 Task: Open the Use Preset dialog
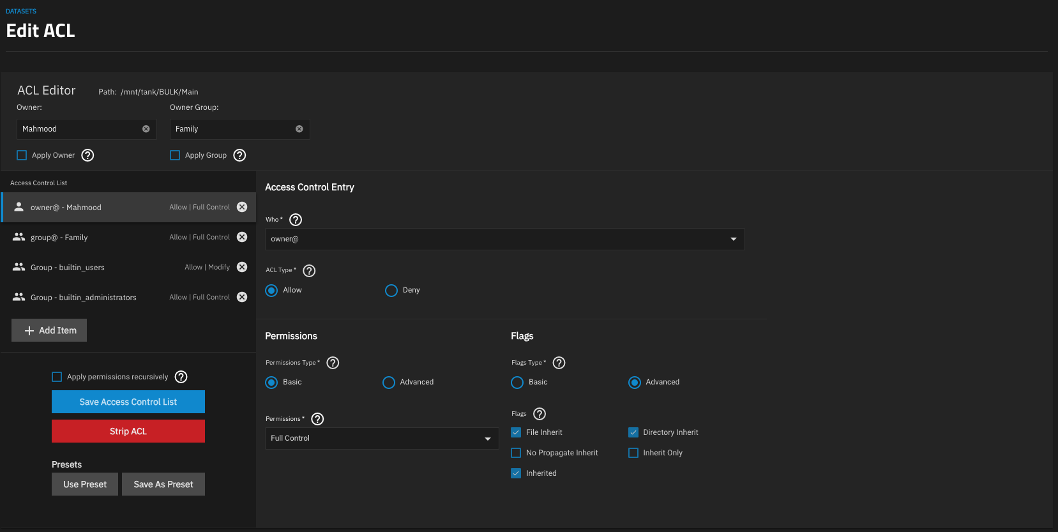85,484
